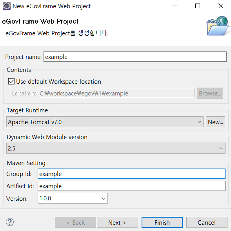Screen dimensions: 231x231
Task: Click the Location path field
Action: (116, 93)
